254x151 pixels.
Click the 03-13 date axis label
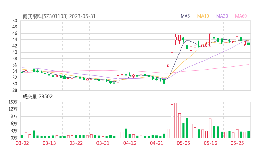point(49,143)
